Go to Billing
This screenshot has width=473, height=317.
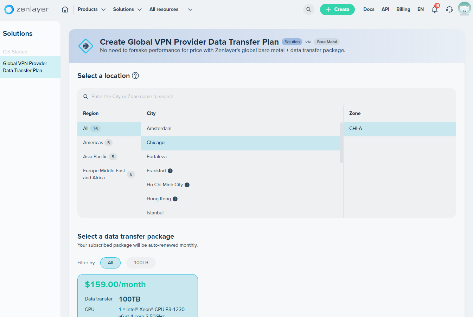coord(403,9)
